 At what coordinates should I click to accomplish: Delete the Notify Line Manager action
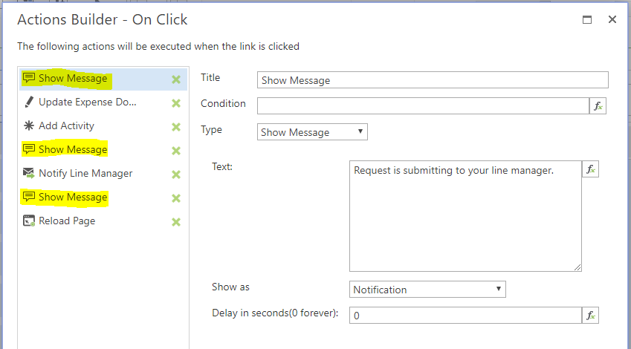[x=176, y=174]
